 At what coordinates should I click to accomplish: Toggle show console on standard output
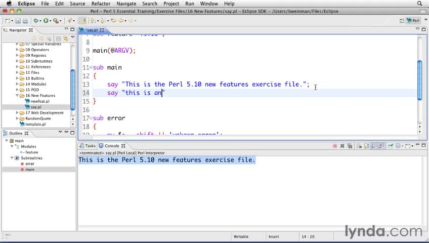(374, 146)
